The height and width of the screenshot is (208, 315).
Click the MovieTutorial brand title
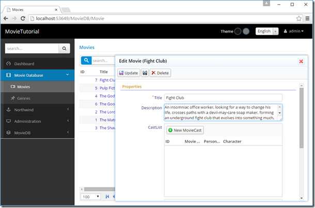click(x=22, y=31)
